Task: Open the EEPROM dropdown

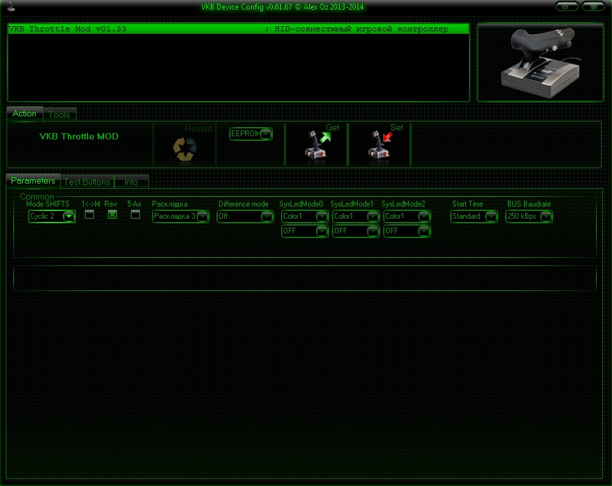Action: tap(251, 134)
